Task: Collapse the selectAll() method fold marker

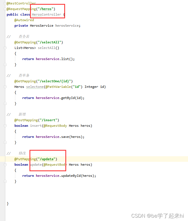Action: (x=5, y=48)
